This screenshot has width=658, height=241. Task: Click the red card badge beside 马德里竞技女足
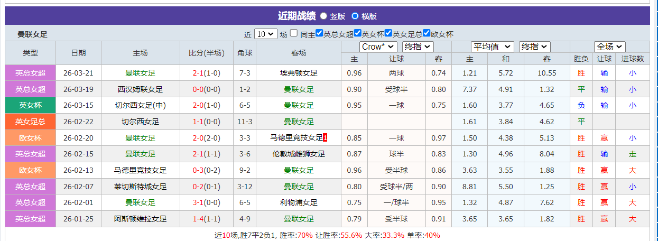pyautogui.click(x=325, y=138)
